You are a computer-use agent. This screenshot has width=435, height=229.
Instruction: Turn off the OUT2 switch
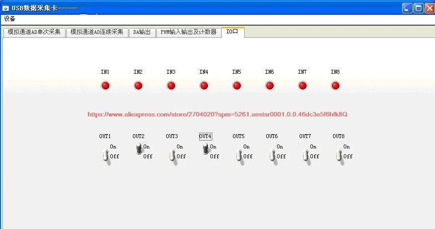tap(139, 148)
